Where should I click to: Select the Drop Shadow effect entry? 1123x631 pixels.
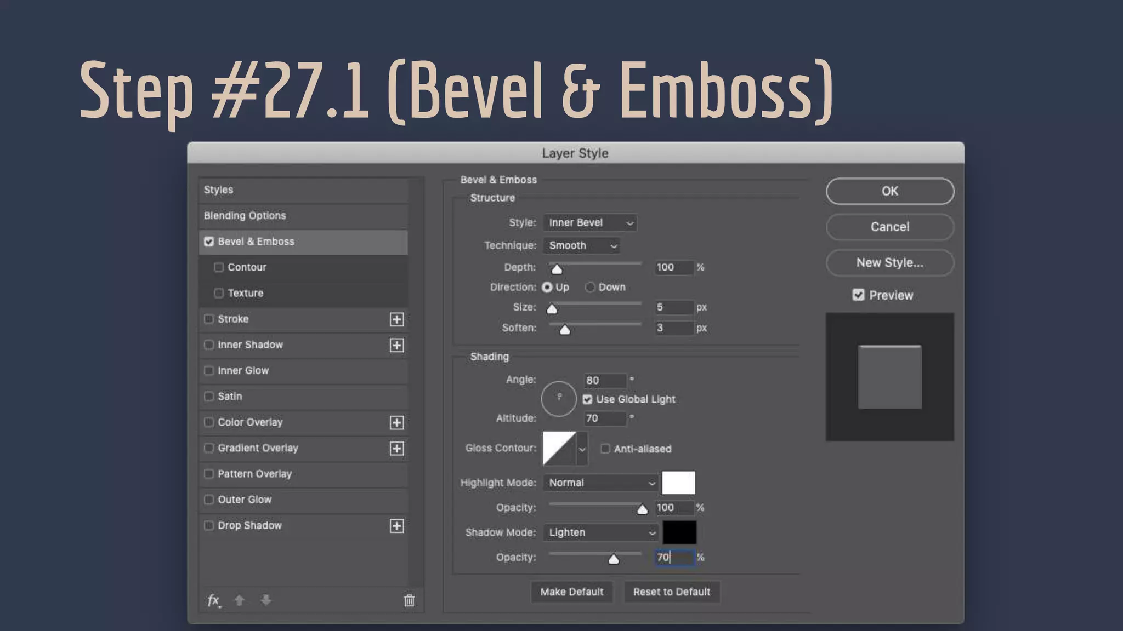(249, 526)
